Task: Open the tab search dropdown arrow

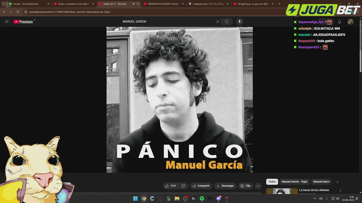Action: click(3, 4)
